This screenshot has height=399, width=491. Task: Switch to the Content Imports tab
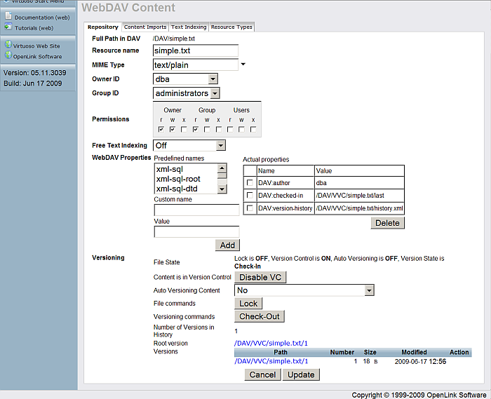coord(145,27)
